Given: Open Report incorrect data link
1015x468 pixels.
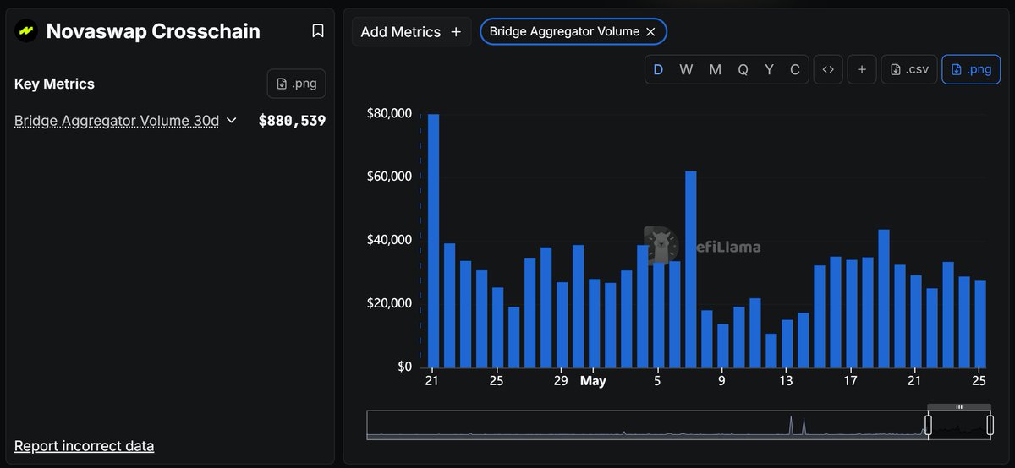Looking at the screenshot, I should [x=84, y=446].
